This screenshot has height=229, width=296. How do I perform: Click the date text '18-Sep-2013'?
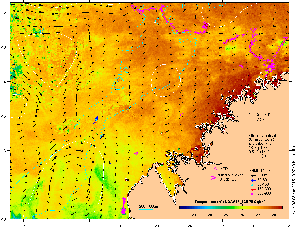[x=261, y=115]
